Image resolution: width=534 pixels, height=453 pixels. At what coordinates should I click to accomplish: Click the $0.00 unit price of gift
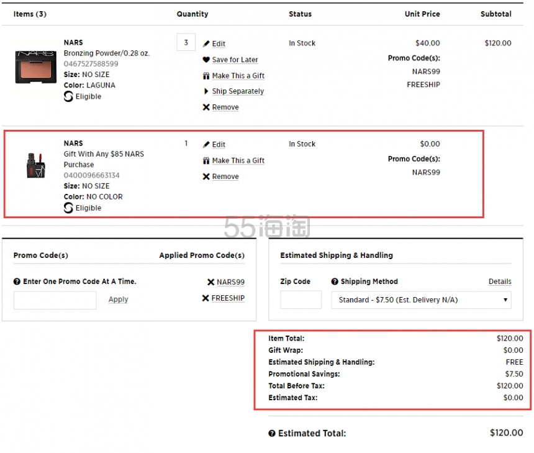point(430,144)
